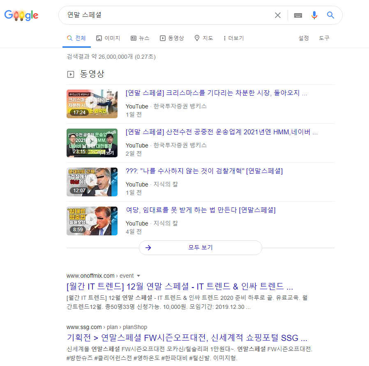Click the 4일 전 date text

click(134, 232)
